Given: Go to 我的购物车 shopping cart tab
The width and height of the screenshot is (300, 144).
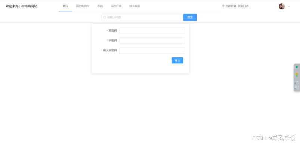Looking at the screenshot, I should click(x=83, y=6).
